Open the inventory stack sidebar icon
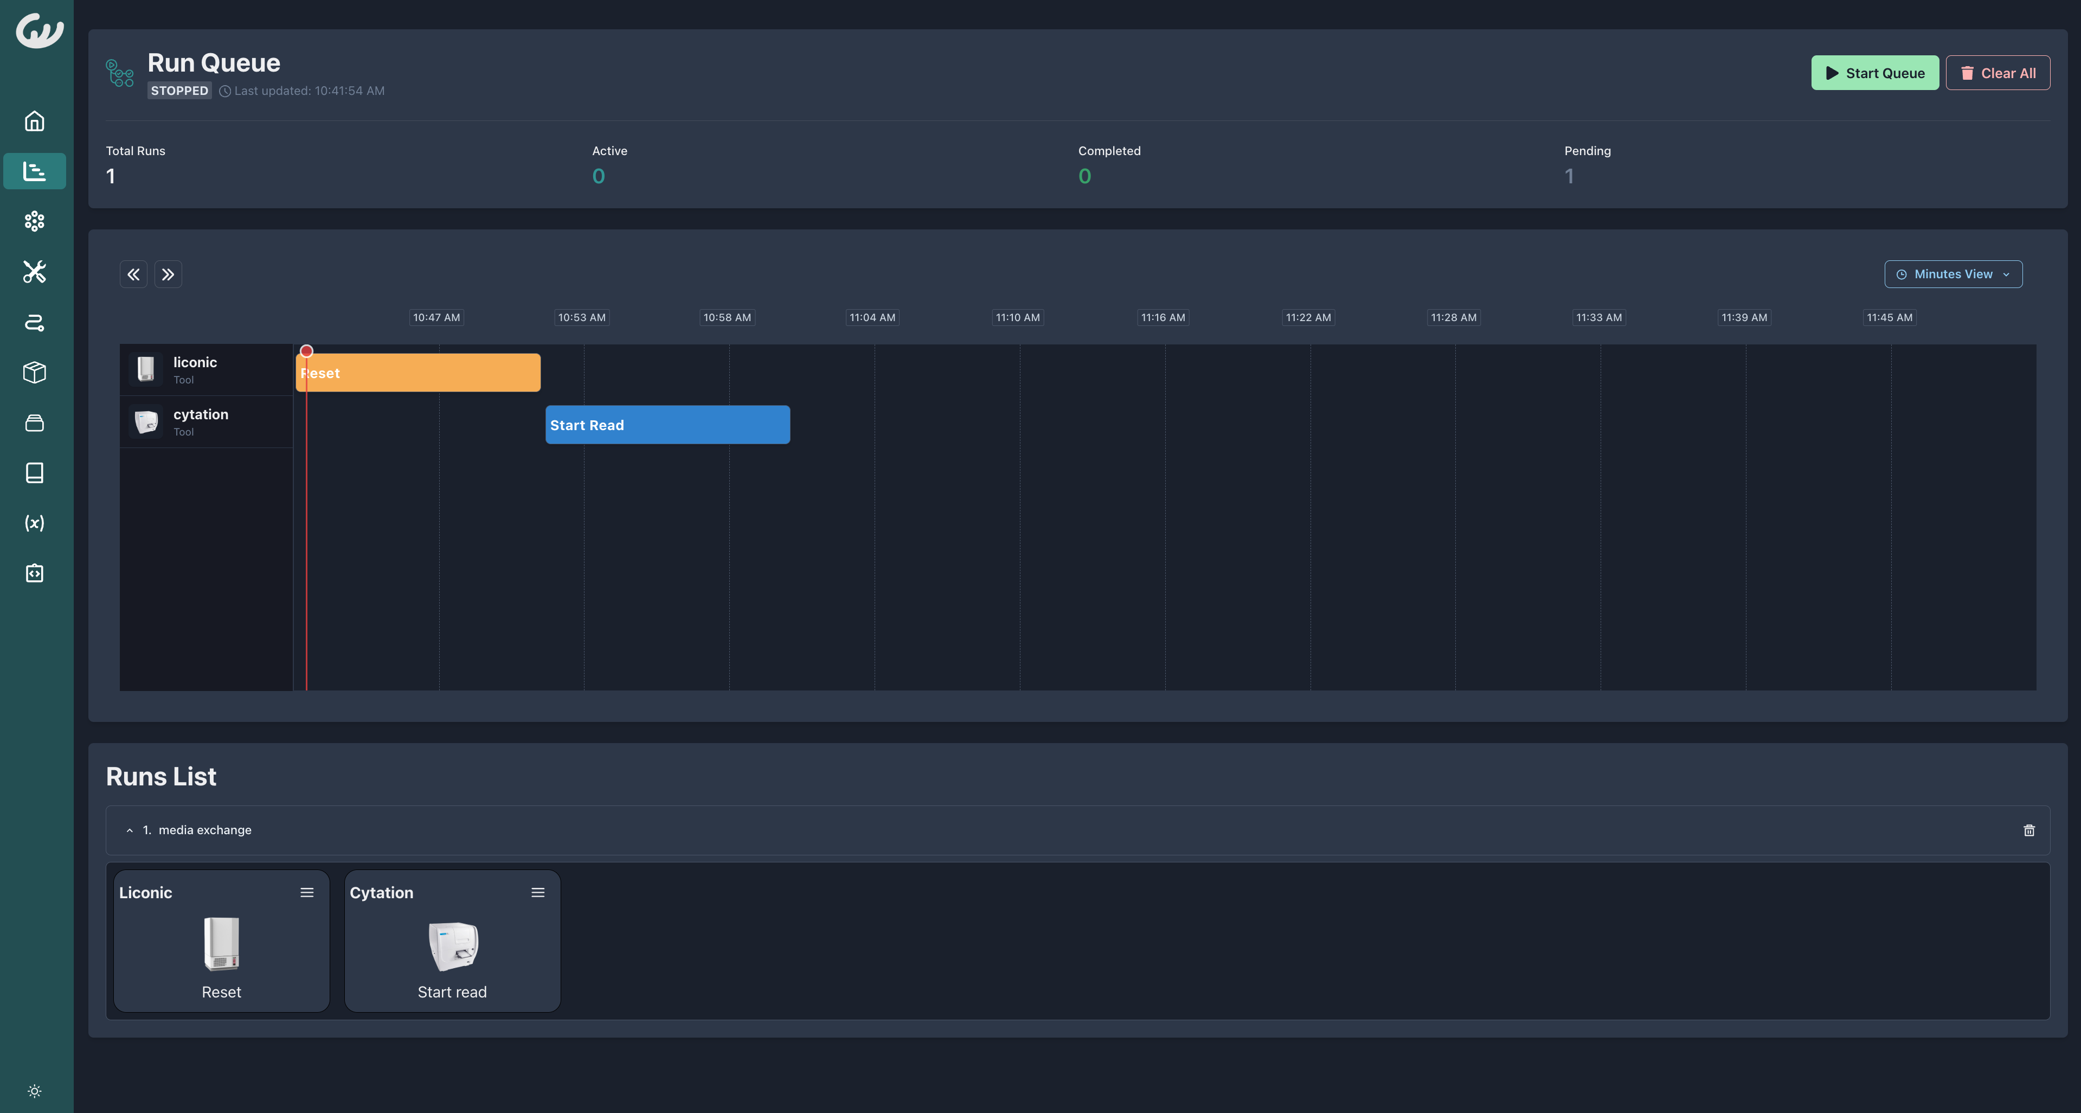The width and height of the screenshot is (2081, 1113). (34, 423)
